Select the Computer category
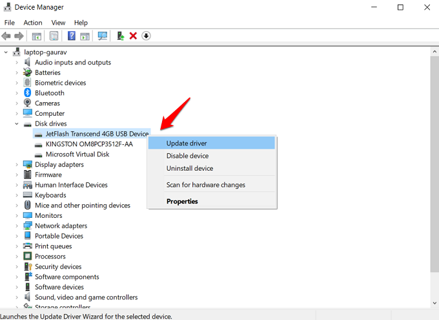The width and height of the screenshot is (439, 320). tap(50, 113)
